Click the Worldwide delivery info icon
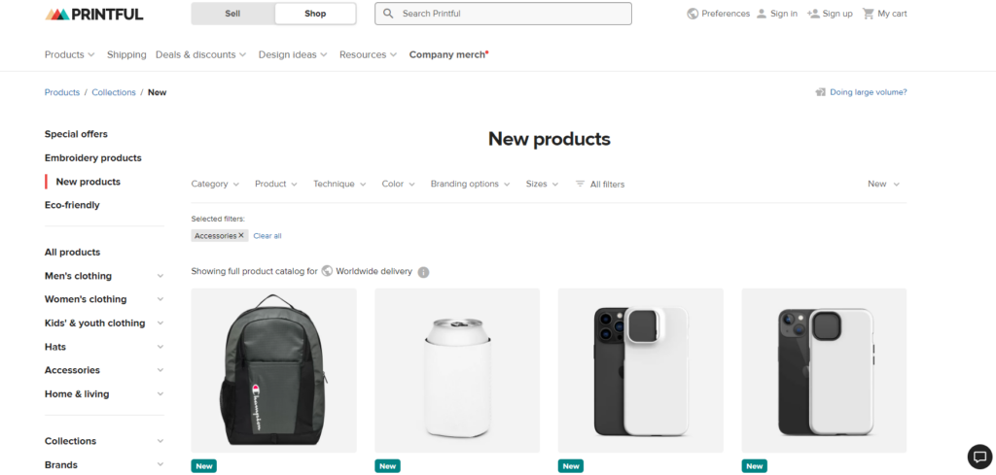Viewport: 996px width, 475px height. (424, 272)
